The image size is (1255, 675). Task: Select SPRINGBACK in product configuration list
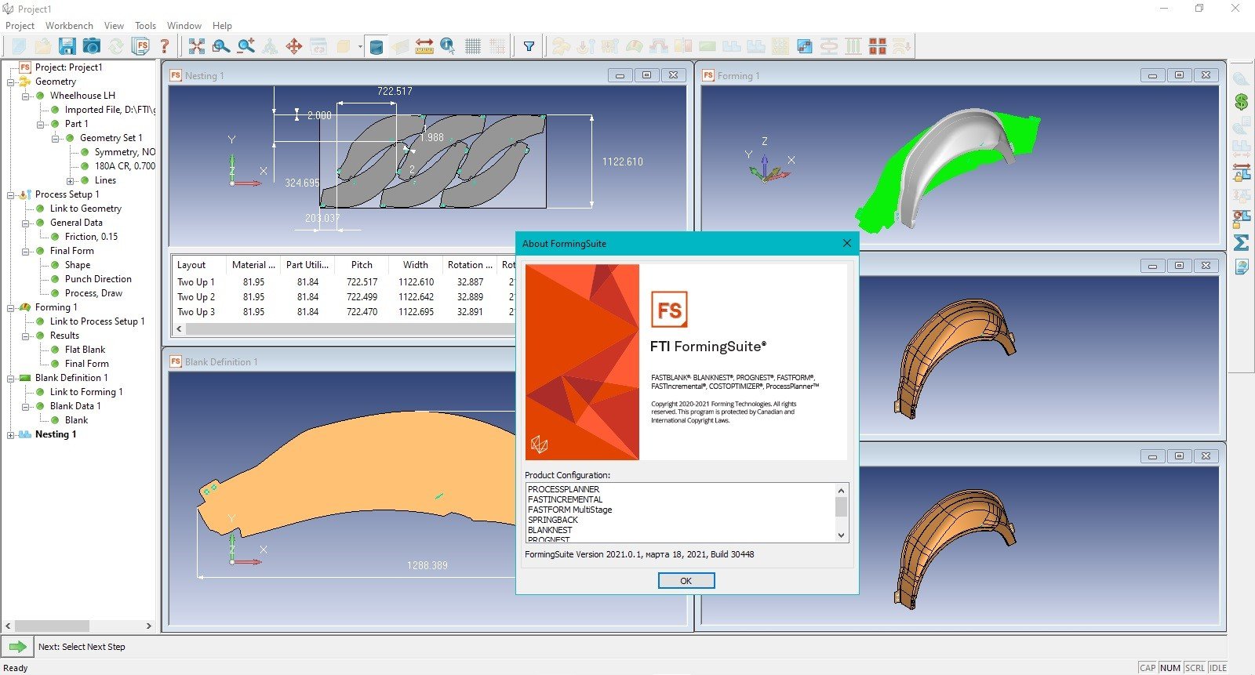[x=553, y=520]
